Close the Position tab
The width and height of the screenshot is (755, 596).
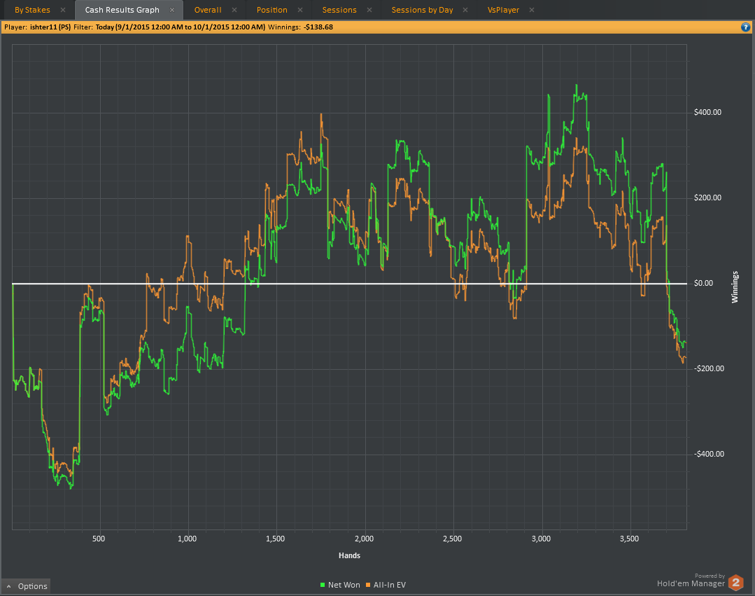pyautogui.click(x=300, y=10)
